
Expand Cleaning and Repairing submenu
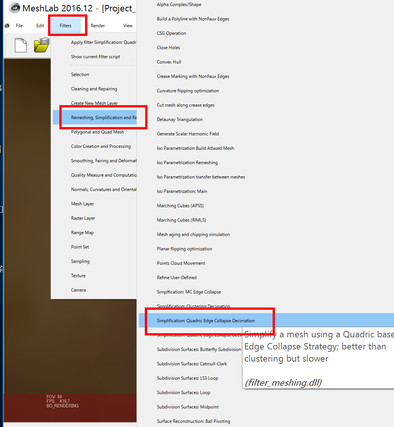pyautogui.click(x=95, y=89)
